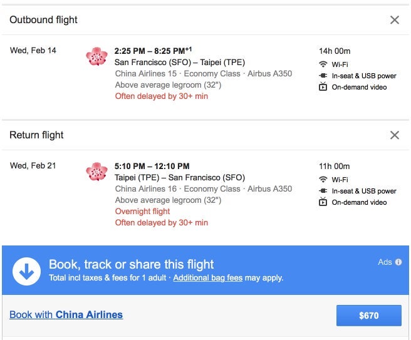
Task: Close the Outbound flight panel
Action: pyautogui.click(x=395, y=20)
